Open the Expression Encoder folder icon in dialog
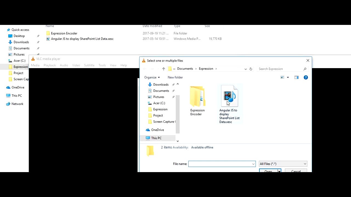351x197 pixels. click(197, 96)
